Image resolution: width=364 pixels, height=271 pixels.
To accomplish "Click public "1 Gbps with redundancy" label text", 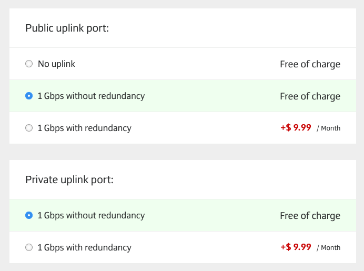I will click(84, 128).
